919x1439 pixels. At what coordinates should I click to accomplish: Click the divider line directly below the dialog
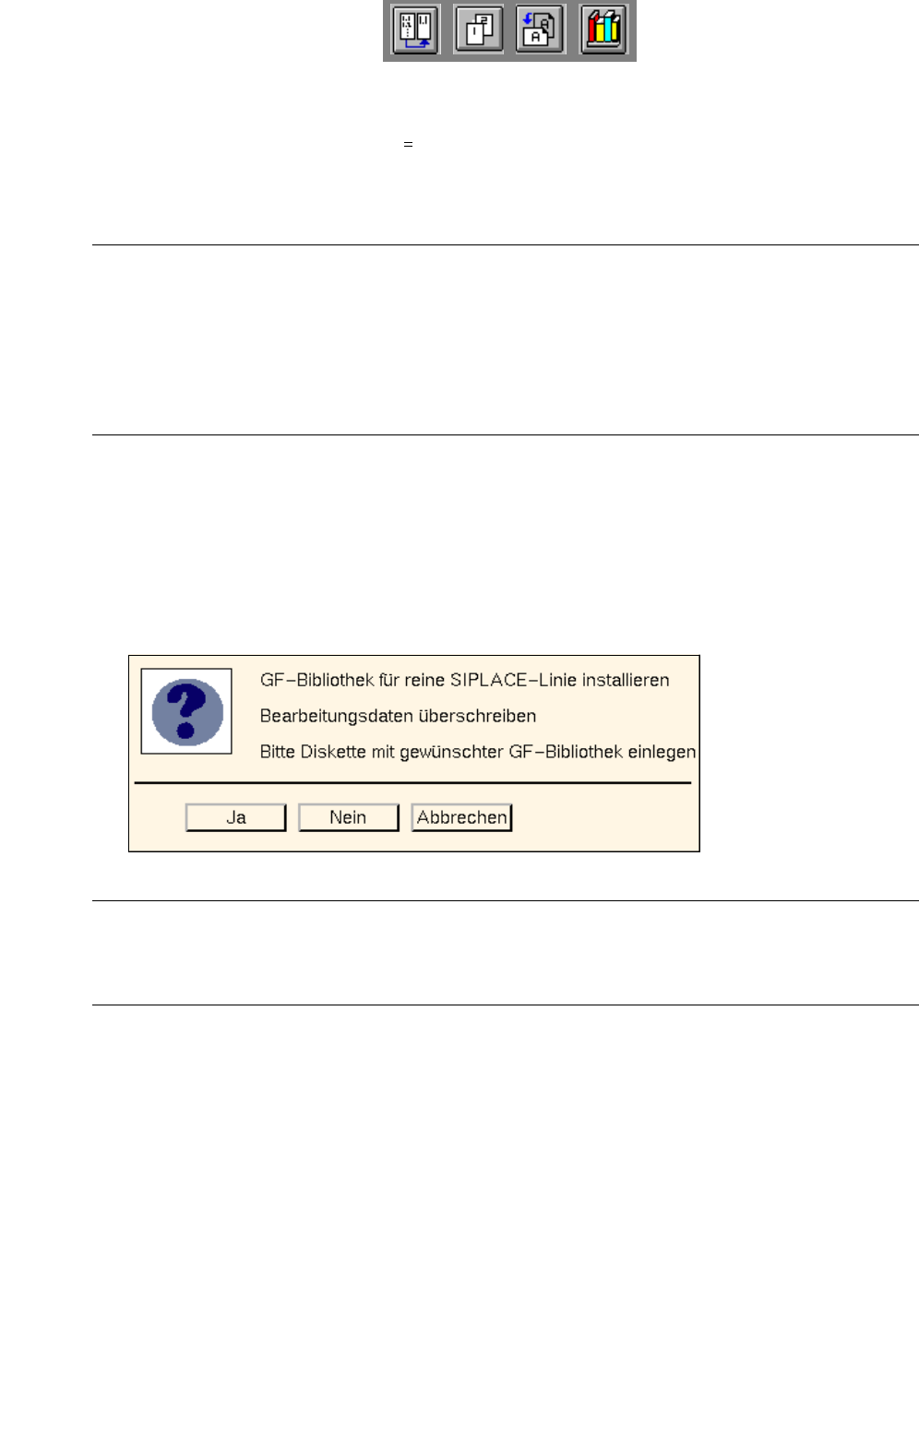[x=506, y=900]
